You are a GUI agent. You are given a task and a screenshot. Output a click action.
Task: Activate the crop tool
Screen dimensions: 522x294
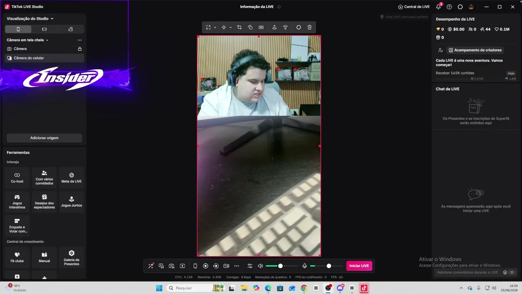239,27
